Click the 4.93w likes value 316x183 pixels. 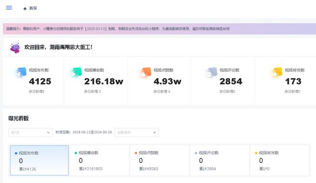[x=168, y=81]
